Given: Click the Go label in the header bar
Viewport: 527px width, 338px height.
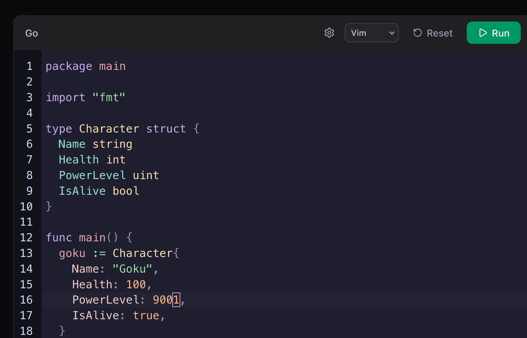Looking at the screenshot, I should click(x=31, y=33).
